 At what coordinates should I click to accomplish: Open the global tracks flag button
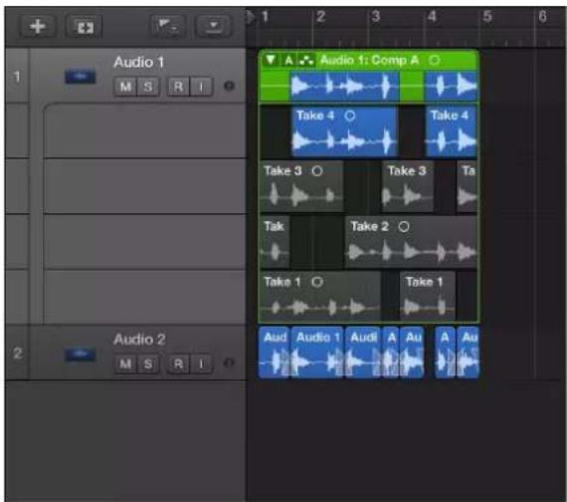click(x=168, y=26)
